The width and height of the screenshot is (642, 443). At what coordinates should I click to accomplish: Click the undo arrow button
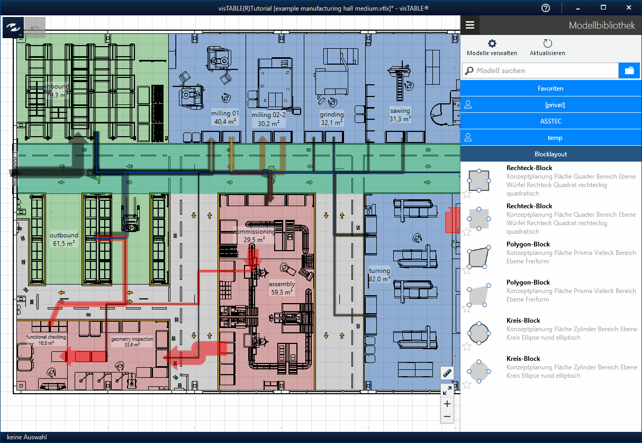35,28
